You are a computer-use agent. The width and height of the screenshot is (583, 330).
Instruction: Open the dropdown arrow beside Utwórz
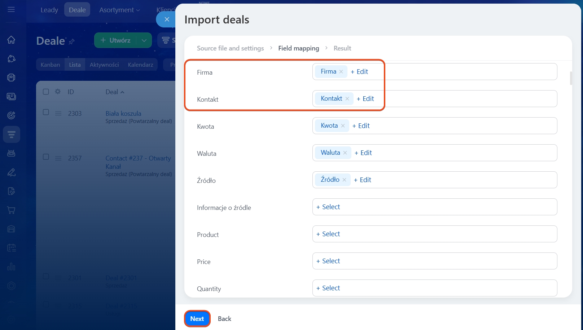pyautogui.click(x=144, y=40)
